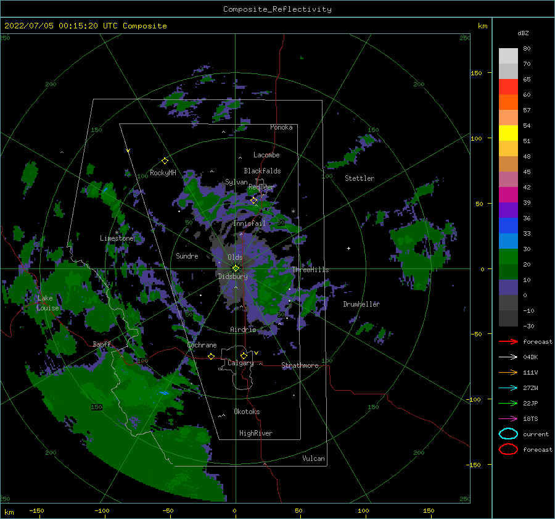Click the Airdrie label

tap(243, 330)
